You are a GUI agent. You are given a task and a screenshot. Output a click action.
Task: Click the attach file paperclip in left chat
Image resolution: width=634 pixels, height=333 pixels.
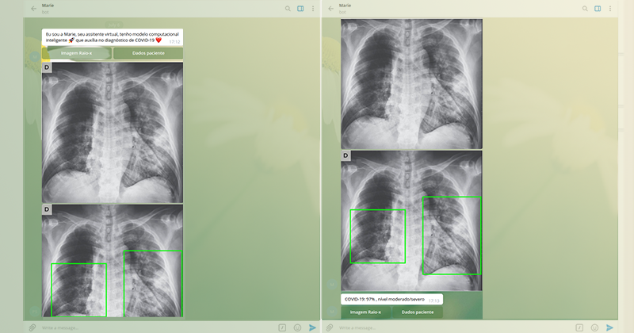(x=32, y=327)
